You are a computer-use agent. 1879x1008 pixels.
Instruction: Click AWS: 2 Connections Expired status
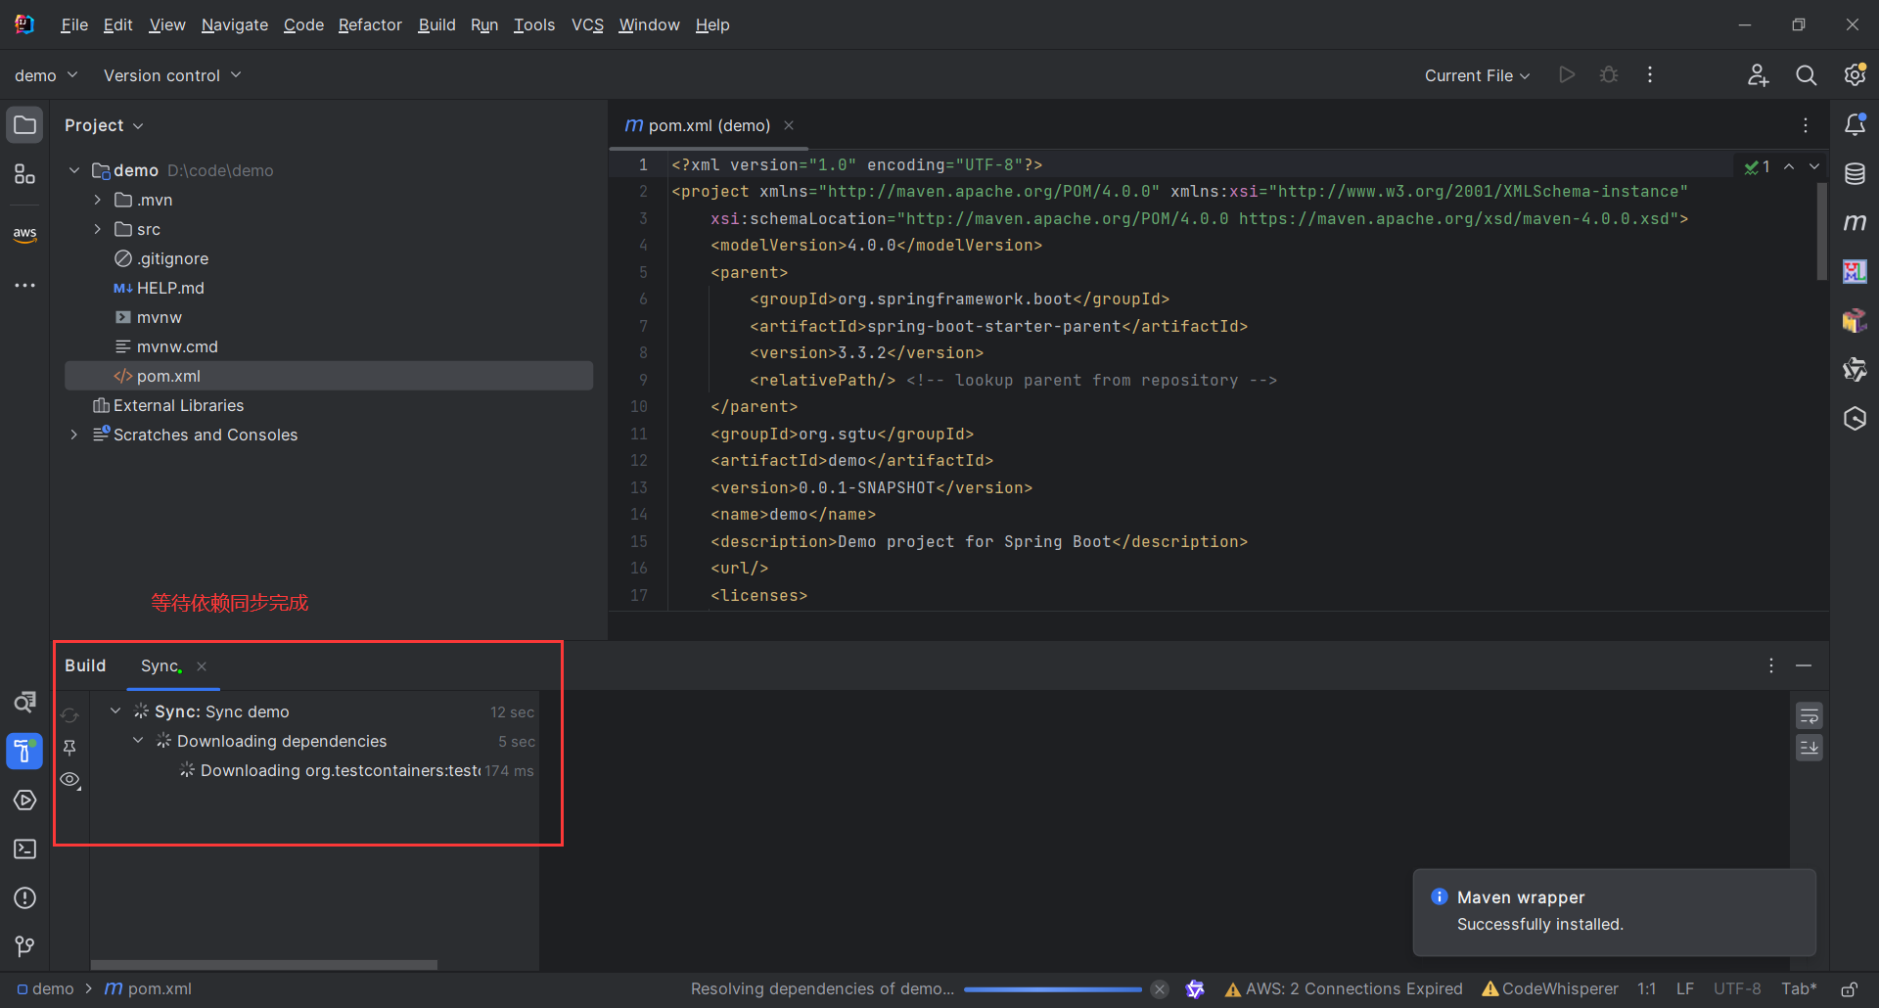(1344, 989)
